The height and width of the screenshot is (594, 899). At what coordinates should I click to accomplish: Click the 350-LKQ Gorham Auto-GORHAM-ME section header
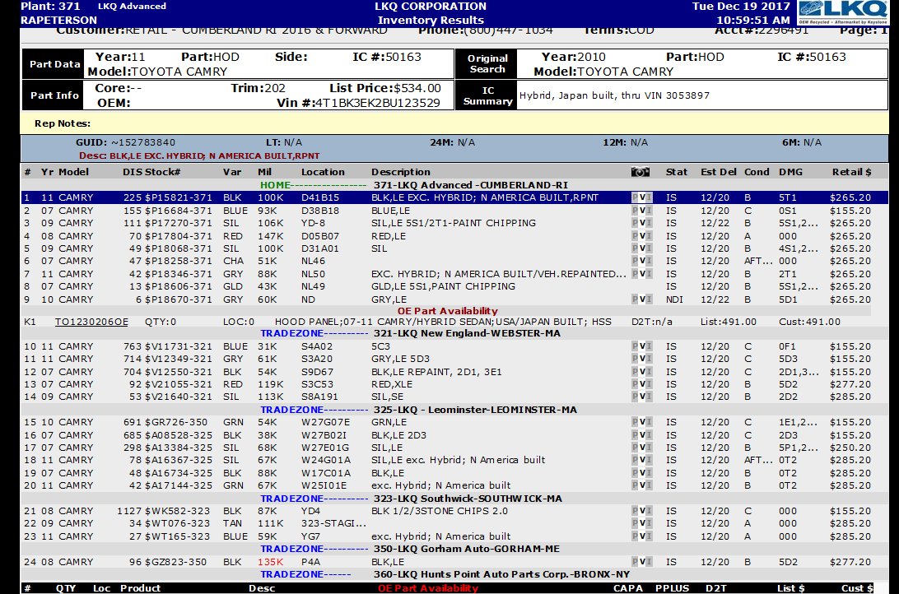pos(467,549)
